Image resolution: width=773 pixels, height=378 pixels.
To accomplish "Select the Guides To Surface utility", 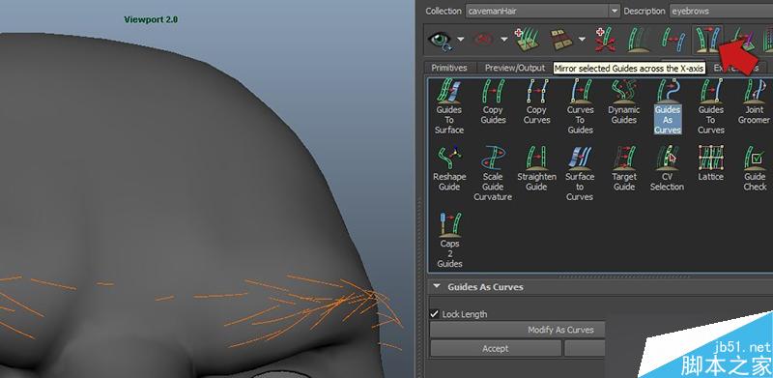I will point(449,106).
